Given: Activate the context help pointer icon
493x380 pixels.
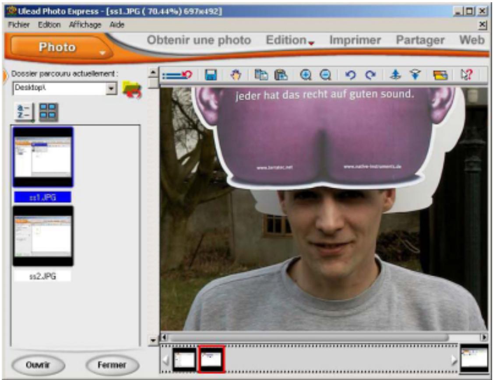Looking at the screenshot, I should pos(466,75).
